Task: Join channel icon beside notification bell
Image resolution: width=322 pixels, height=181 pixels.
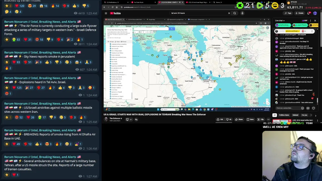Action: [136, 119]
